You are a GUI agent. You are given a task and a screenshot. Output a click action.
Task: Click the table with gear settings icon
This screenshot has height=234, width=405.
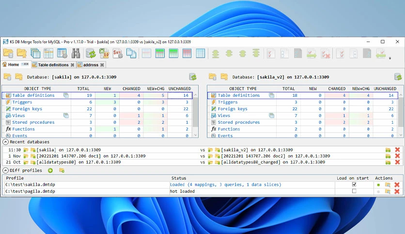click(62, 53)
